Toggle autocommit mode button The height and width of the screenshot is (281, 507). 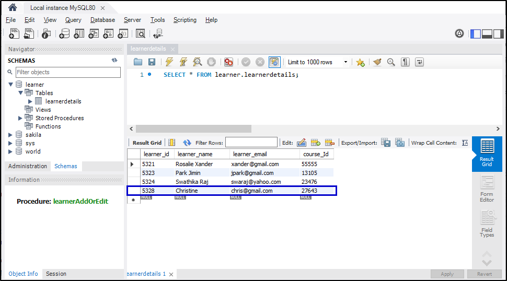pos(274,62)
